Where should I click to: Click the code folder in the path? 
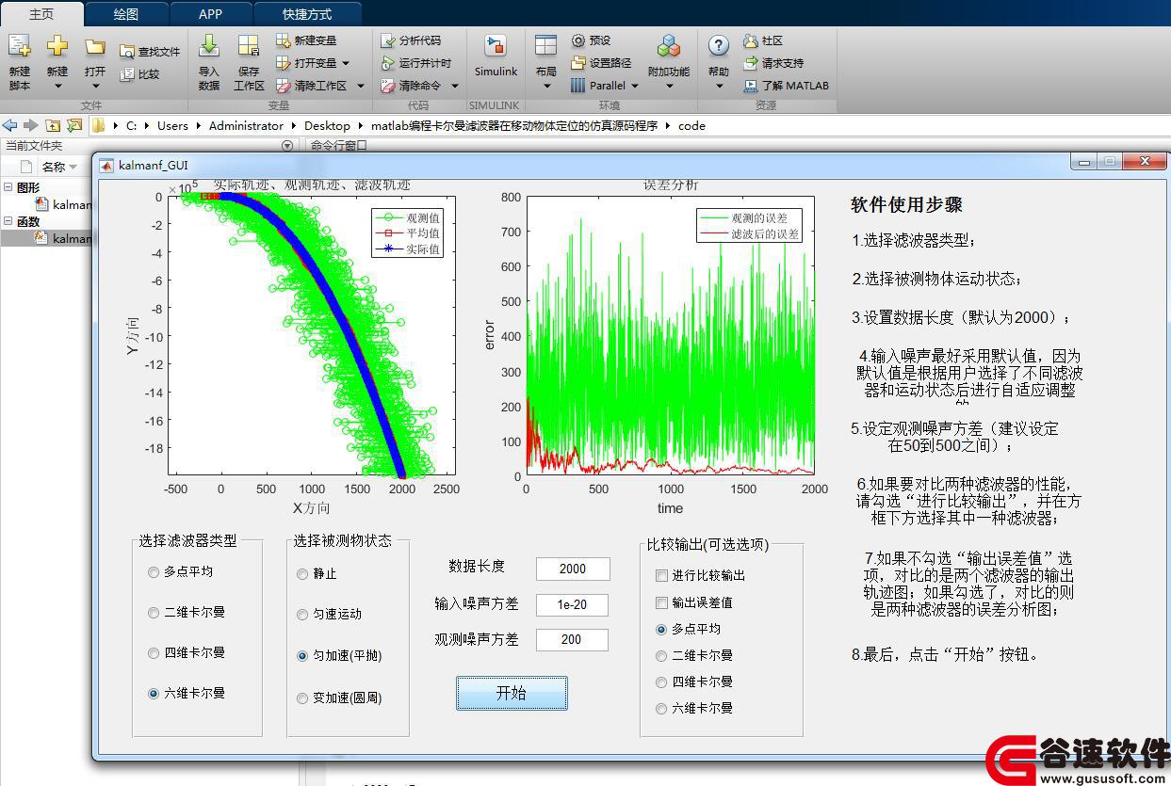click(691, 125)
